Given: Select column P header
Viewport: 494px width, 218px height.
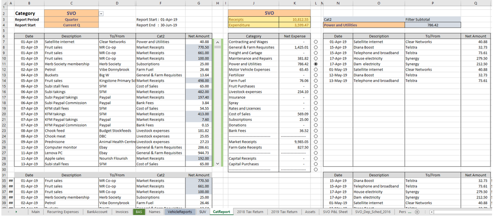Looking at the screenshot, I should (433, 3).
